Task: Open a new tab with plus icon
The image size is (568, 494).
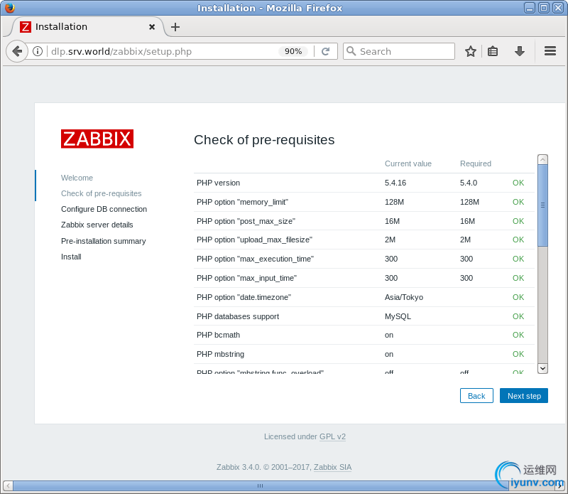Action: coord(175,27)
